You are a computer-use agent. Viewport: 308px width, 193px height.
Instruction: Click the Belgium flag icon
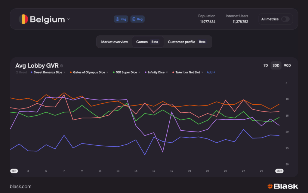point(23,19)
